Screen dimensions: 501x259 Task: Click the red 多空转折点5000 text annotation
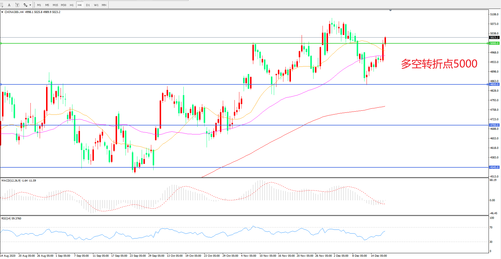pyautogui.click(x=439, y=64)
